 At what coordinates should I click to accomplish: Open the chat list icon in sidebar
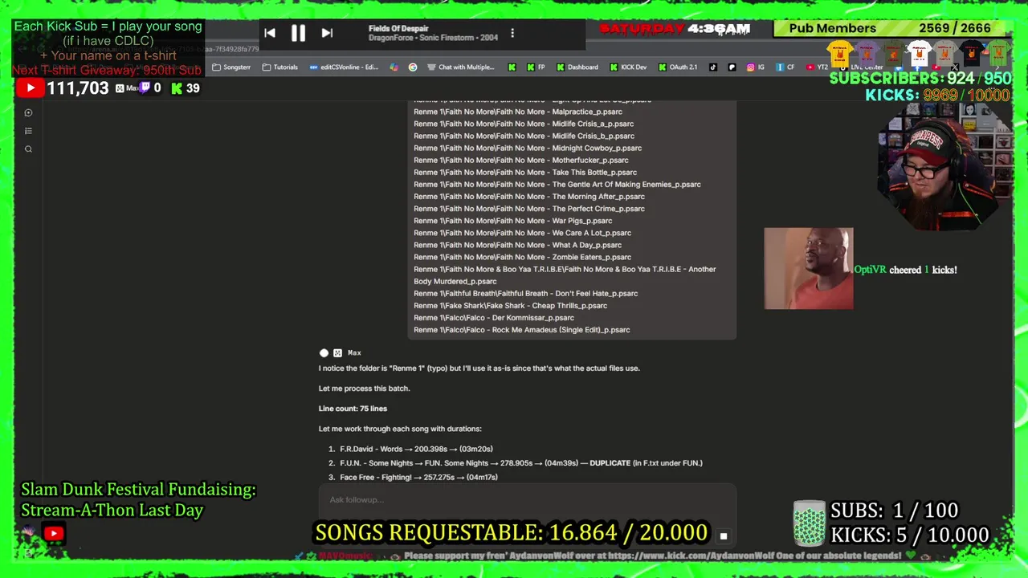point(28,131)
